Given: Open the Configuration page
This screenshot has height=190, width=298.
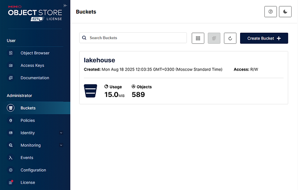Looking at the screenshot, I should point(35,170).
